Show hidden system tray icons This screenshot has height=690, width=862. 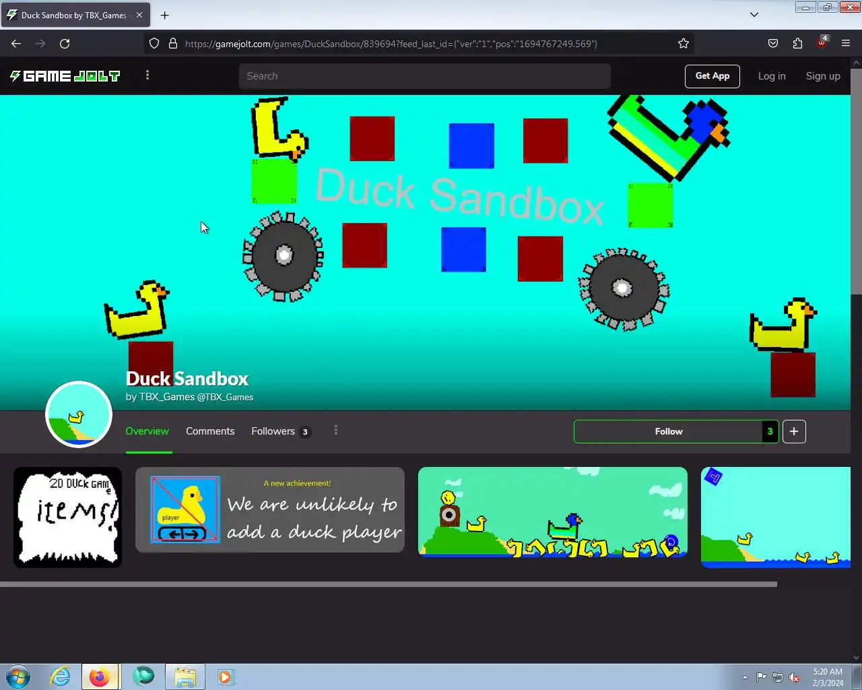click(x=745, y=677)
